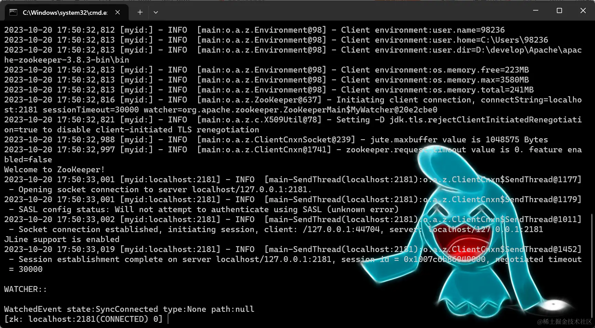This screenshot has width=595, height=328.
Task: Close the terminal window
Action: pos(583,11)
